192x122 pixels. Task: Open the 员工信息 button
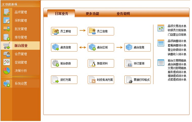(101, 31)
